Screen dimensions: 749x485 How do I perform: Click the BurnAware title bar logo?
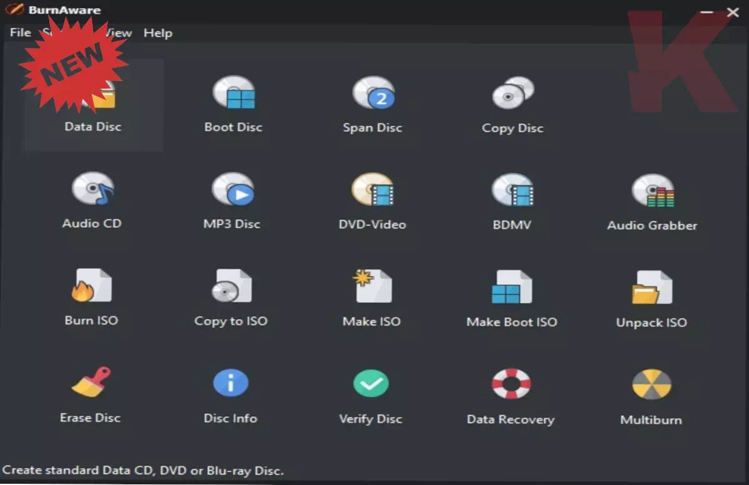14,10
